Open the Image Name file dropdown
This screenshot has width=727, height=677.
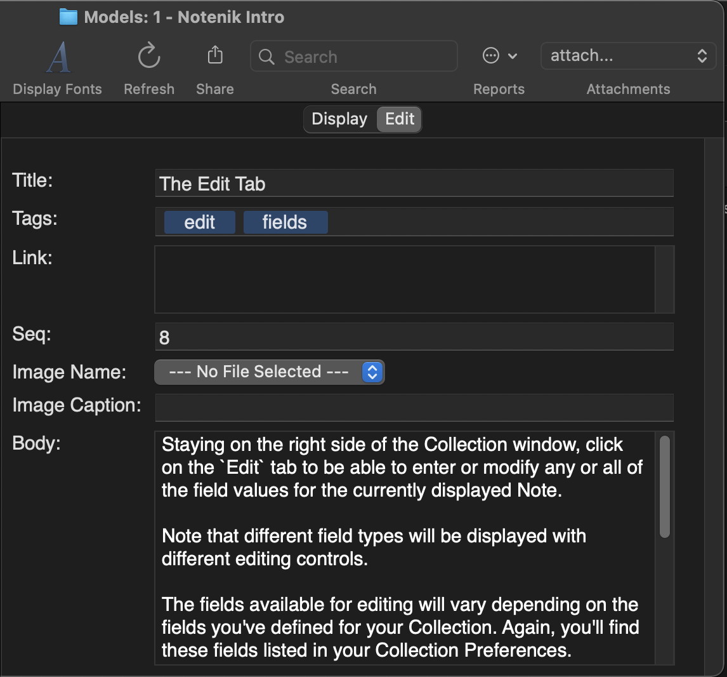click(x=270, y=372)
